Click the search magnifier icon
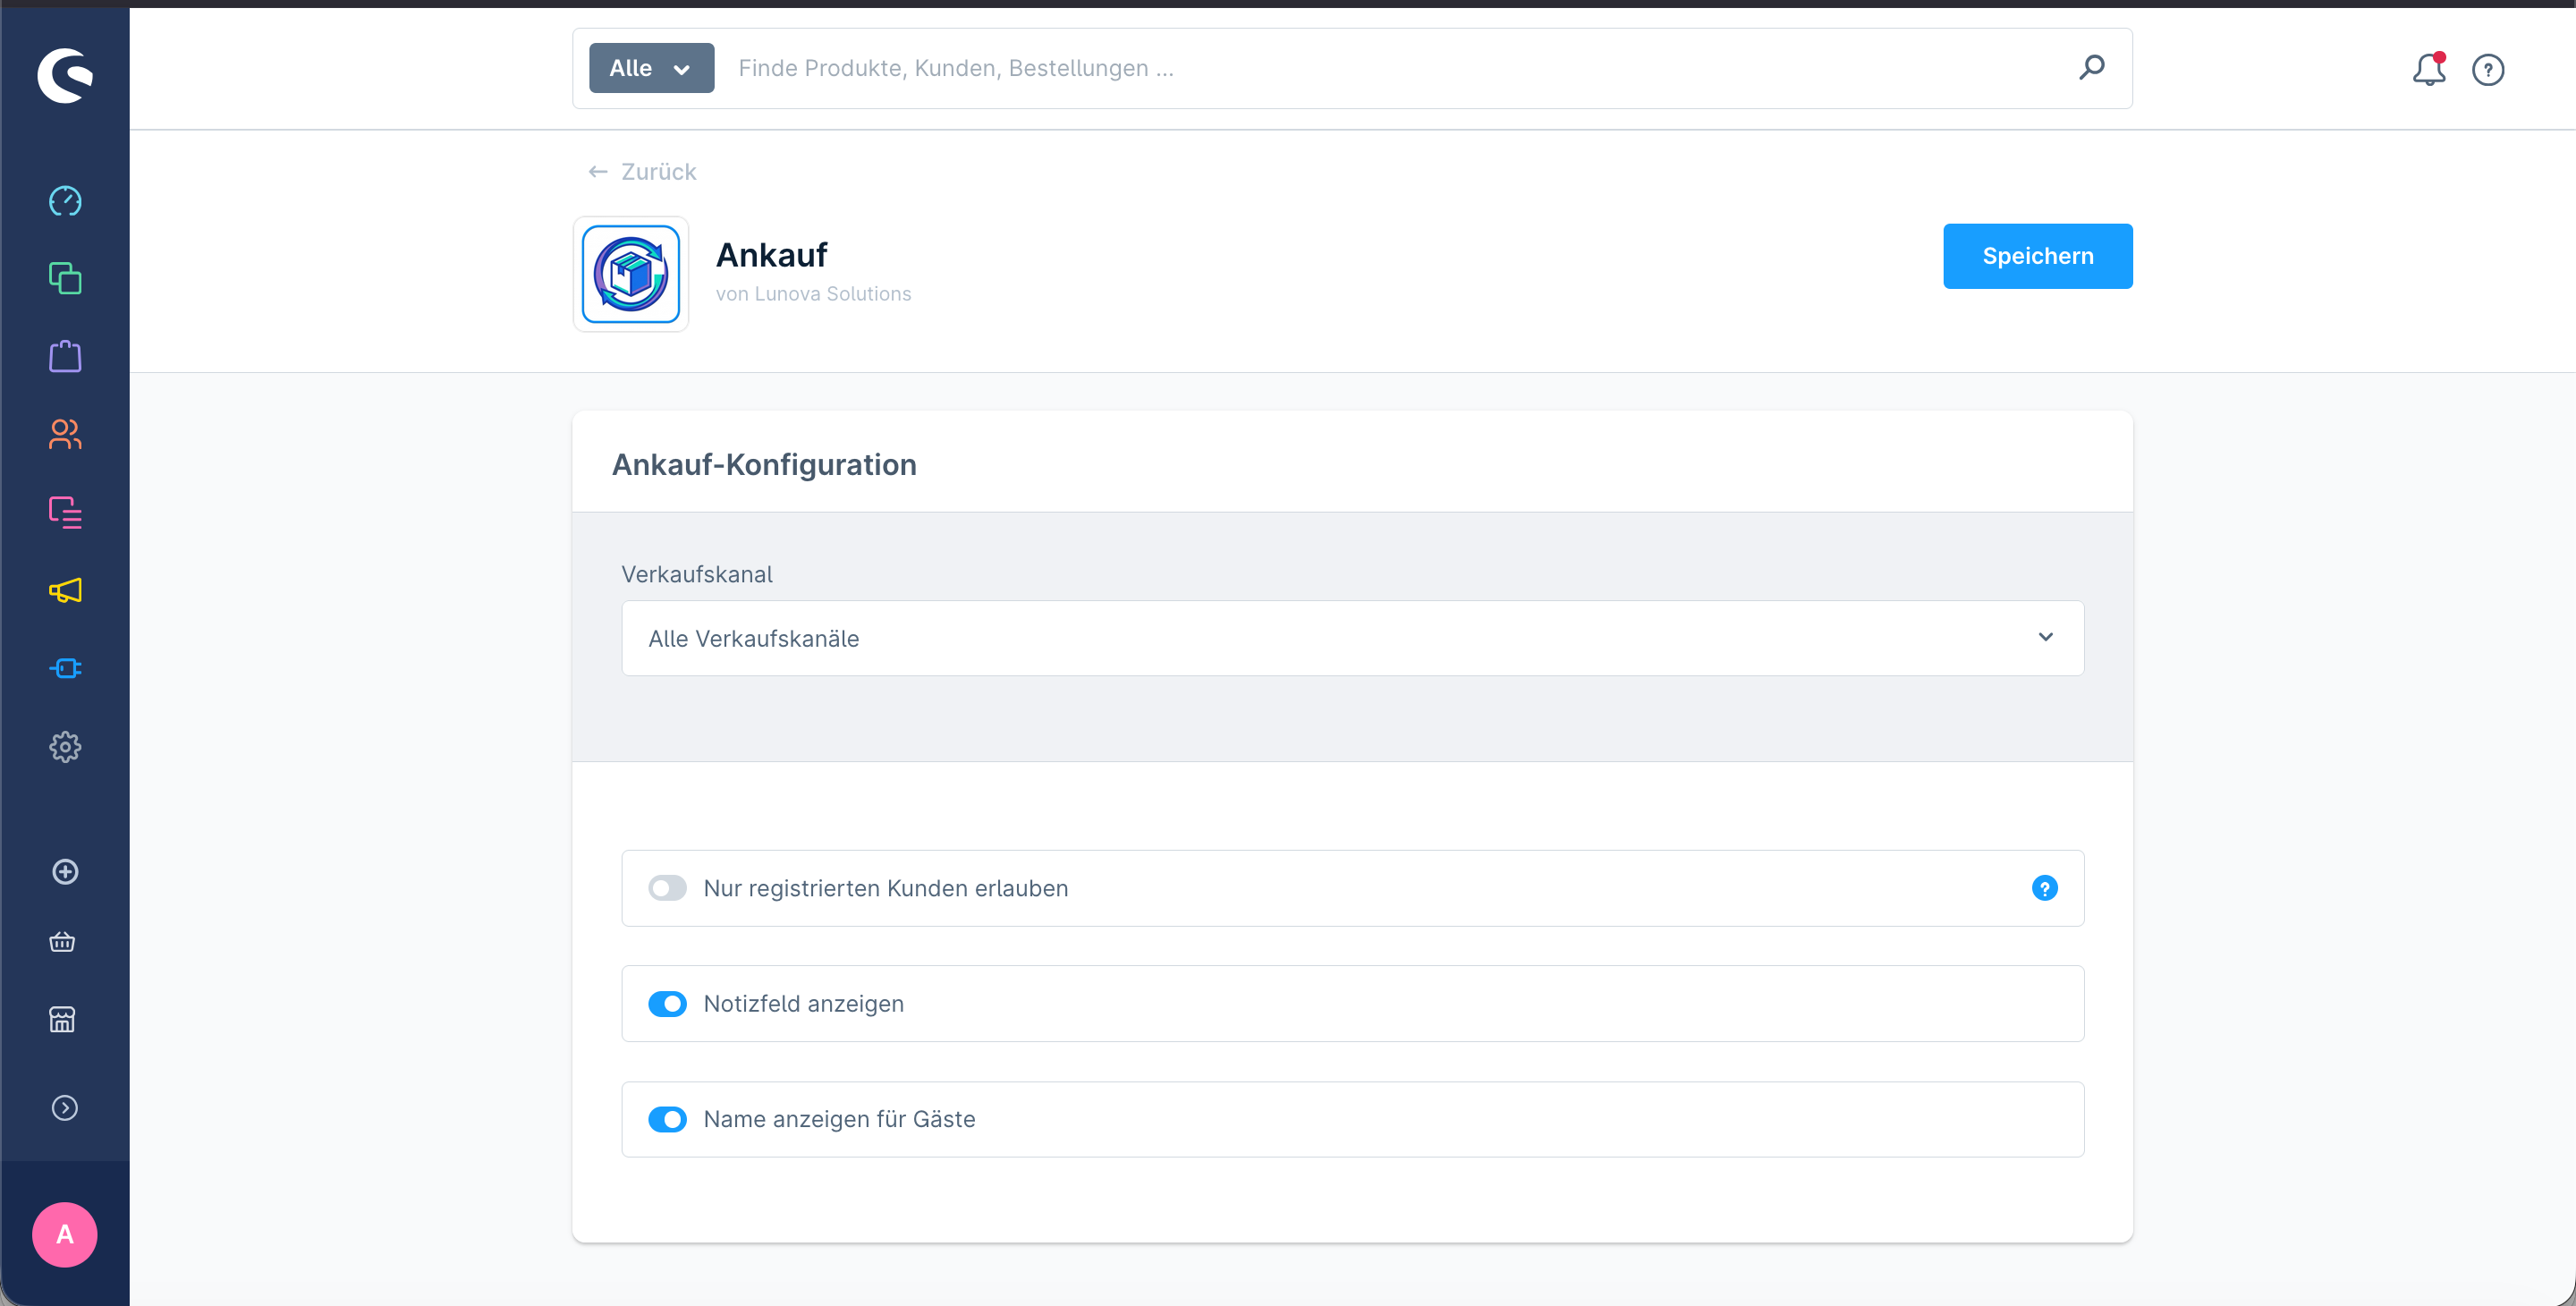Viewport: 2576px width, 1306px height. coord(2092,67)
